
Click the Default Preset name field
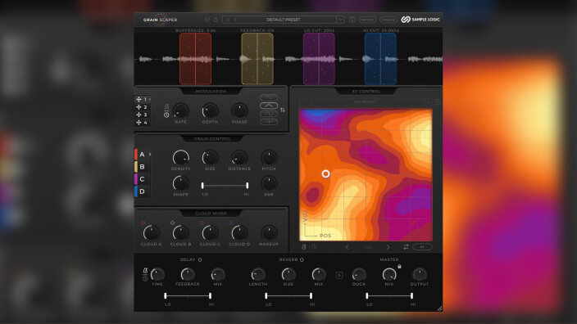pyautogui.click(x=284, y=20)
